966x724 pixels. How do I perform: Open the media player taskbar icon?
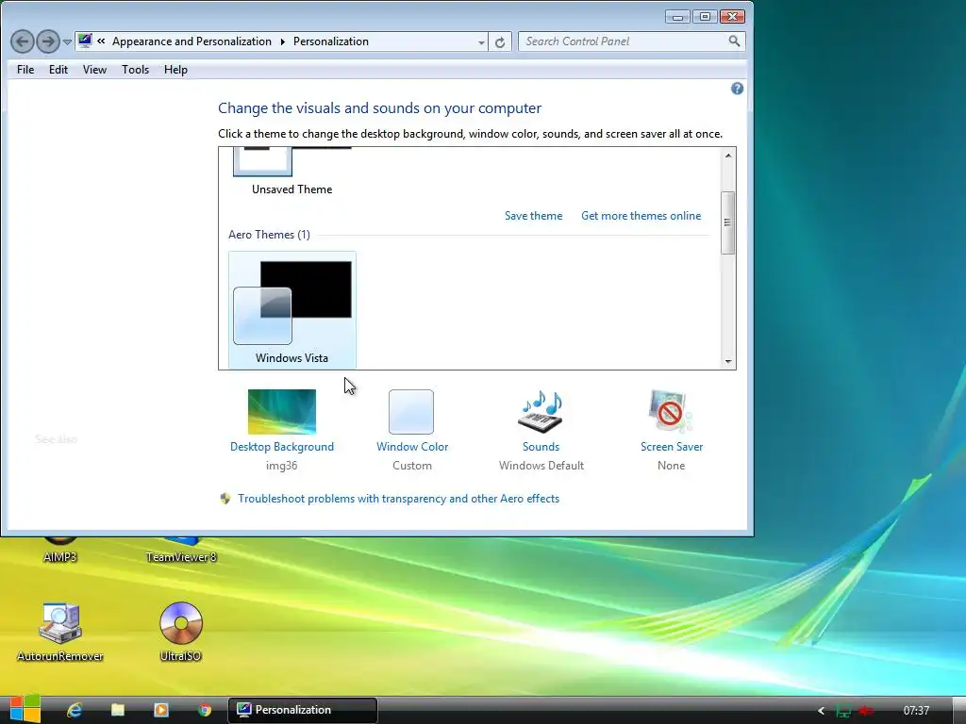coord(160,710)
